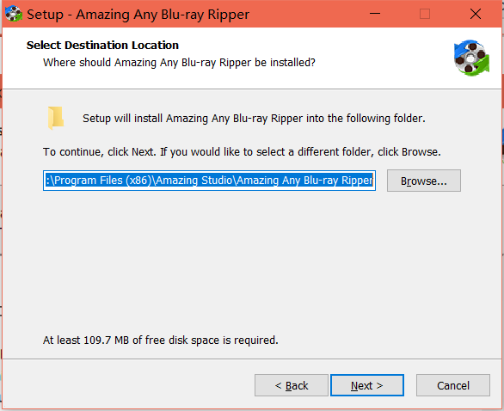
Task: Click the '109.7 MB of free disk space' notice
Action: [x=160, y=340]
